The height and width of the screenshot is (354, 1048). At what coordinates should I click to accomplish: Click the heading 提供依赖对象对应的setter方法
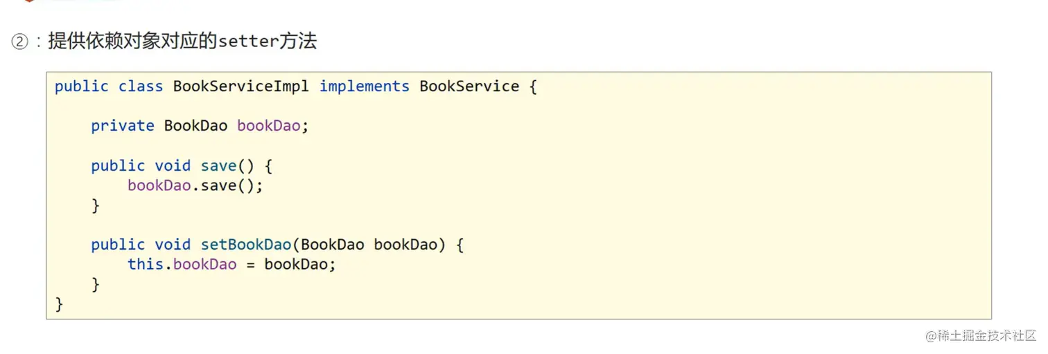point(182,41)
